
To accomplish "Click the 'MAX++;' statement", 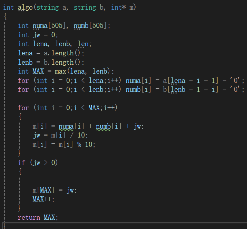I will [43, 199].
